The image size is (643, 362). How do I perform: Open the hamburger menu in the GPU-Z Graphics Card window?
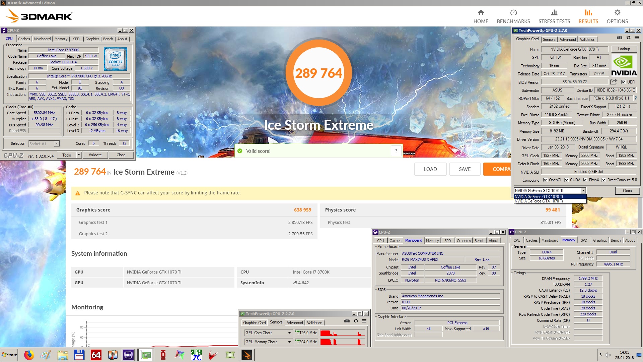coord(637,38)
